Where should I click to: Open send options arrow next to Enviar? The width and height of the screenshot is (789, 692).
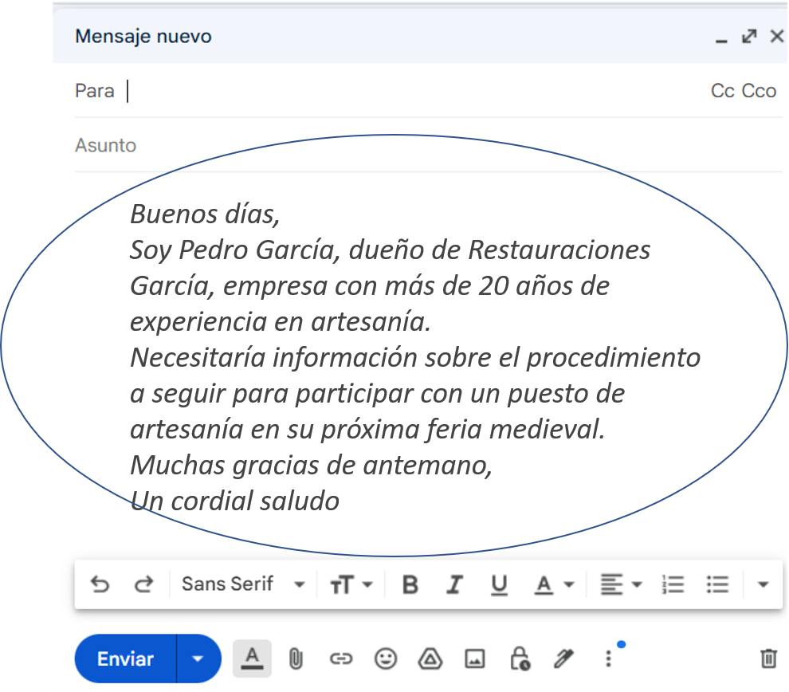coord(198,659)
